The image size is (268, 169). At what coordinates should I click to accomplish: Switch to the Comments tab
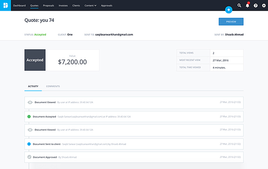click(53, 86)
